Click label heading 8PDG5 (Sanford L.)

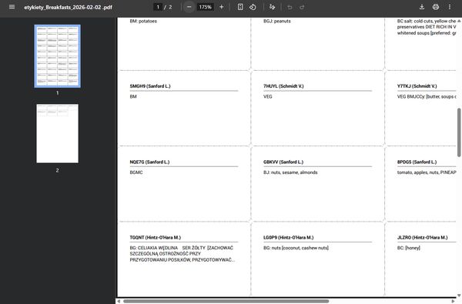(417, 162)
